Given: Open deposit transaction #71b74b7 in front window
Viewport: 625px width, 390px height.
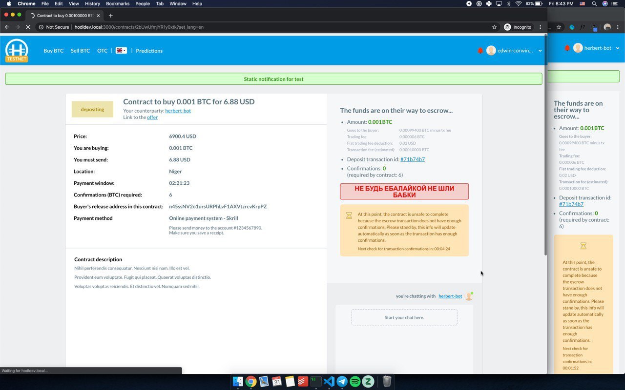Looking at the screenshot, I should click(x=413, y=159).
